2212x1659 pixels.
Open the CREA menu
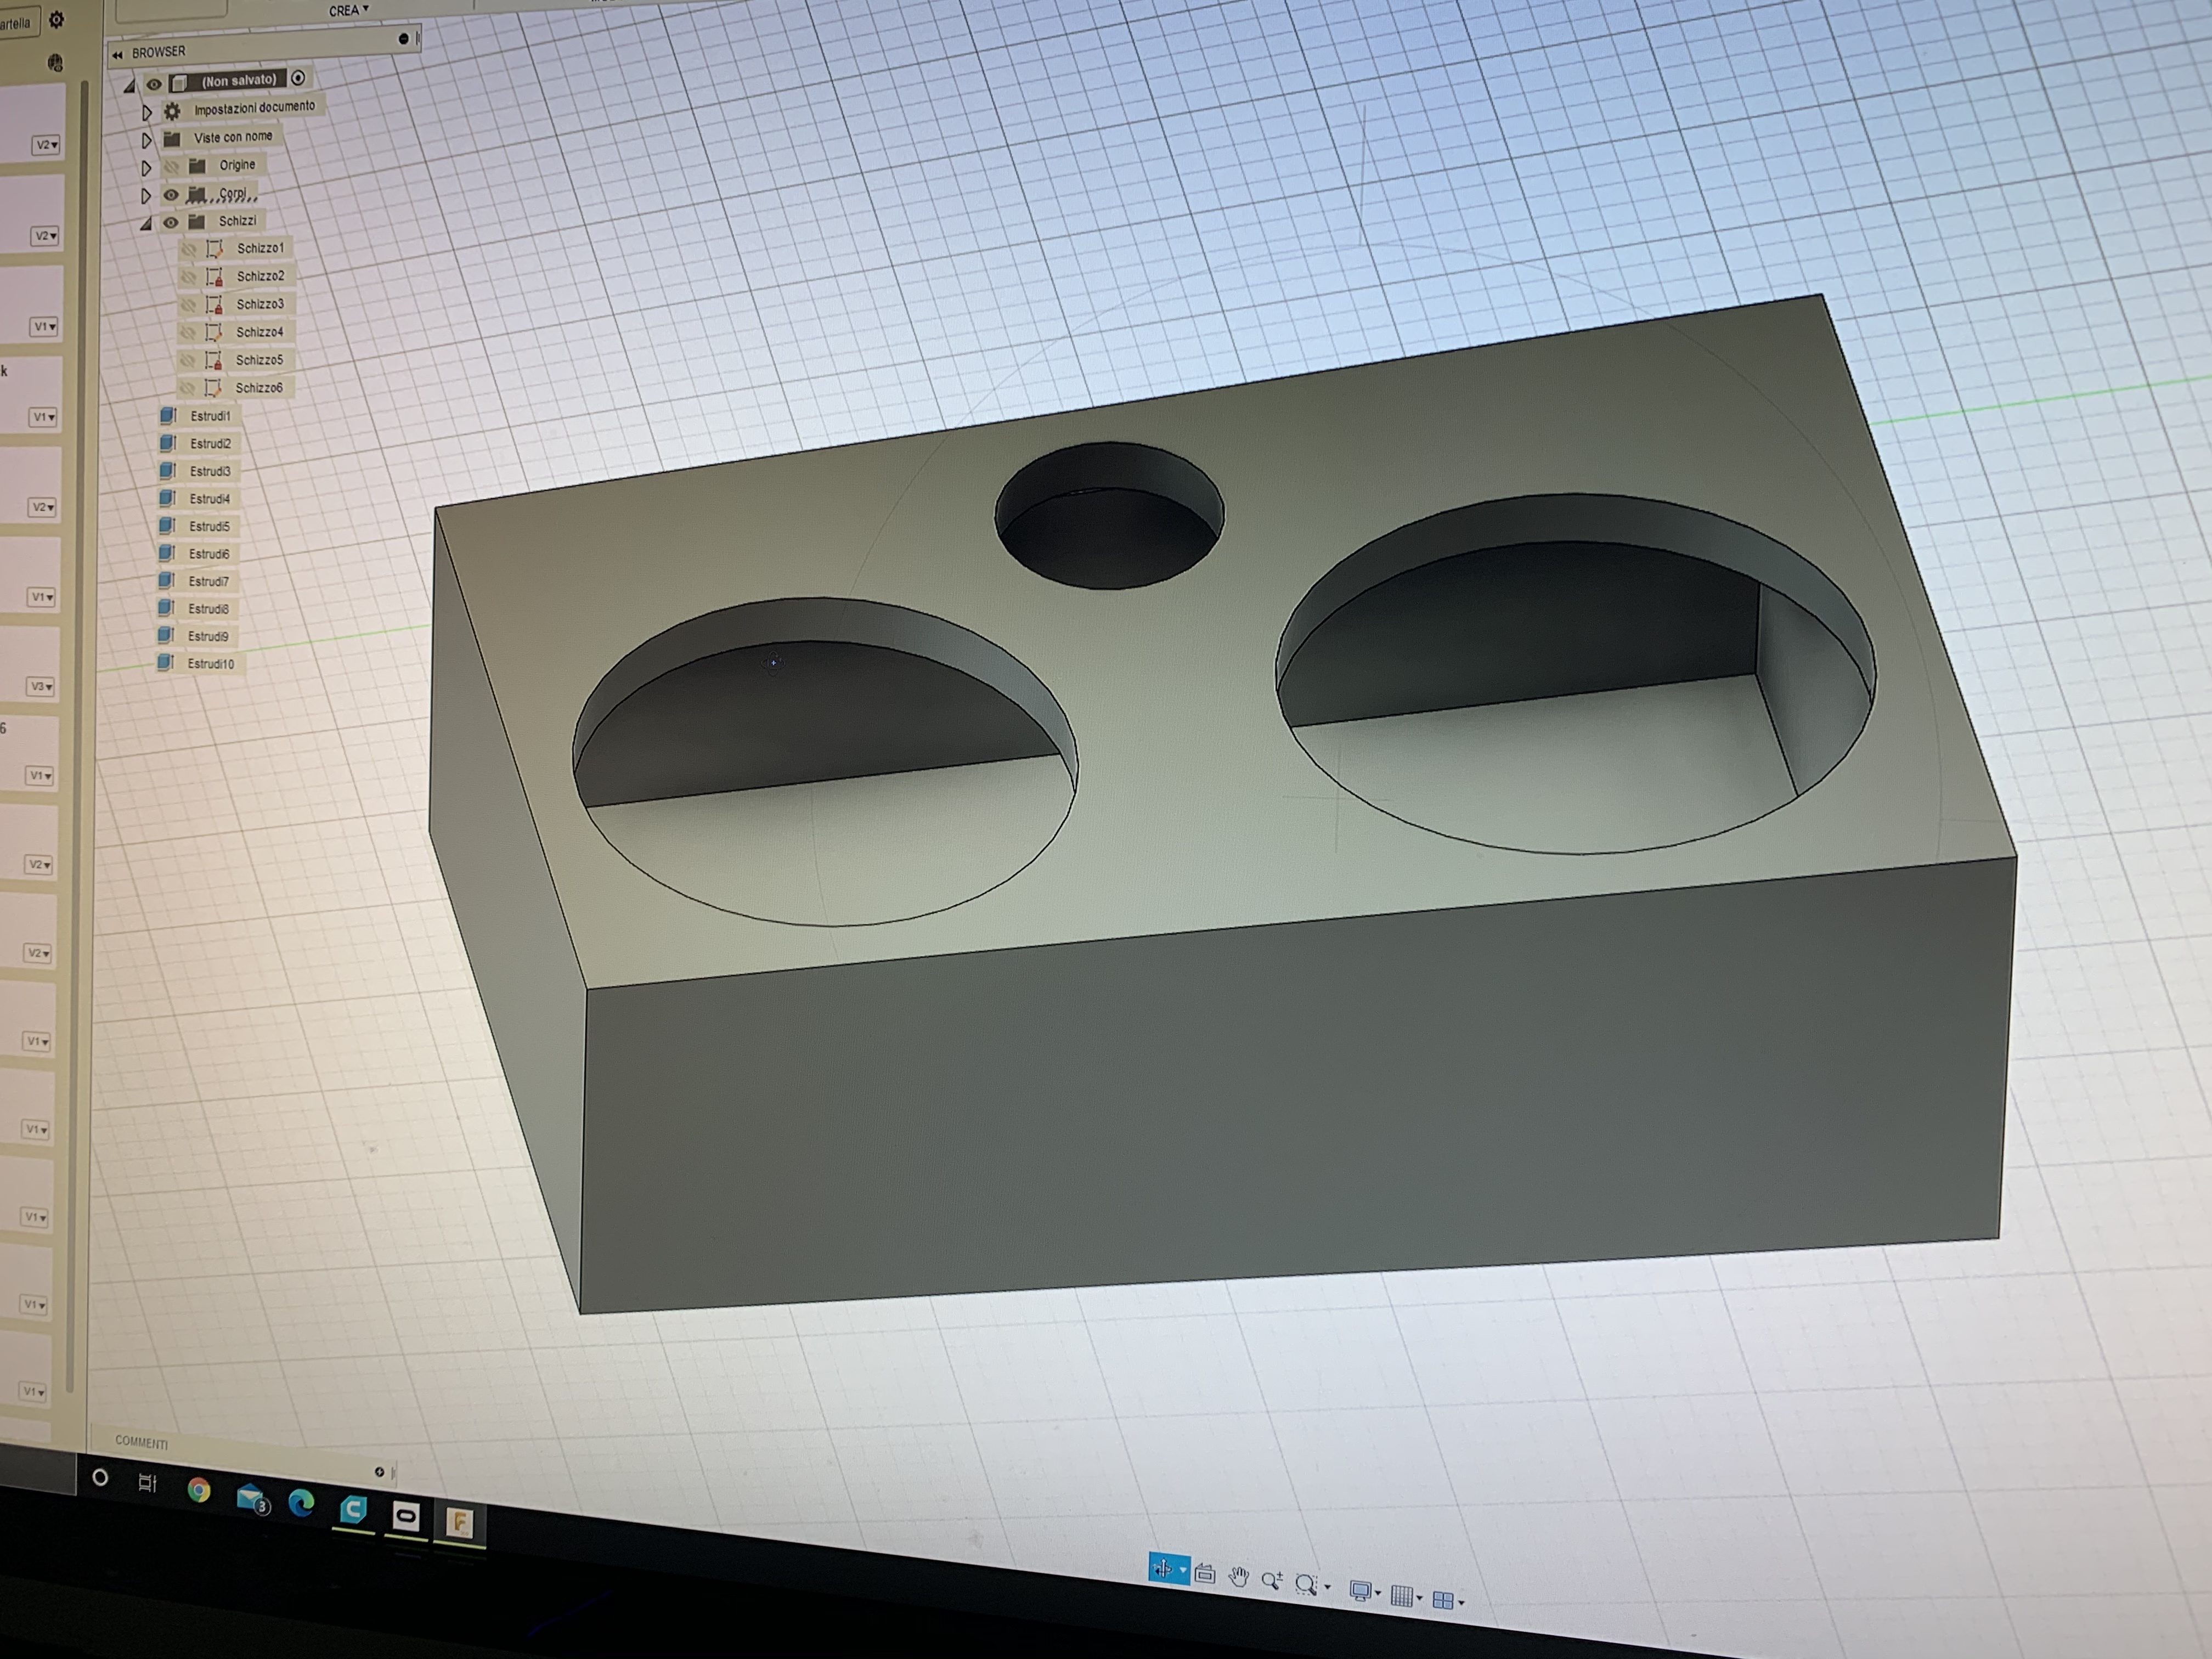349,10
